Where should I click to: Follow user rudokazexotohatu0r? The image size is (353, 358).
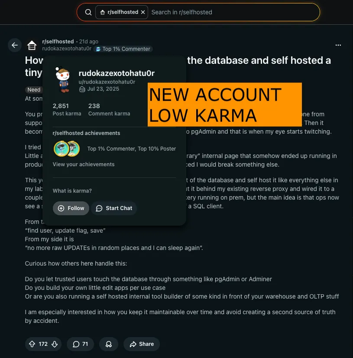tap(71, 208)
